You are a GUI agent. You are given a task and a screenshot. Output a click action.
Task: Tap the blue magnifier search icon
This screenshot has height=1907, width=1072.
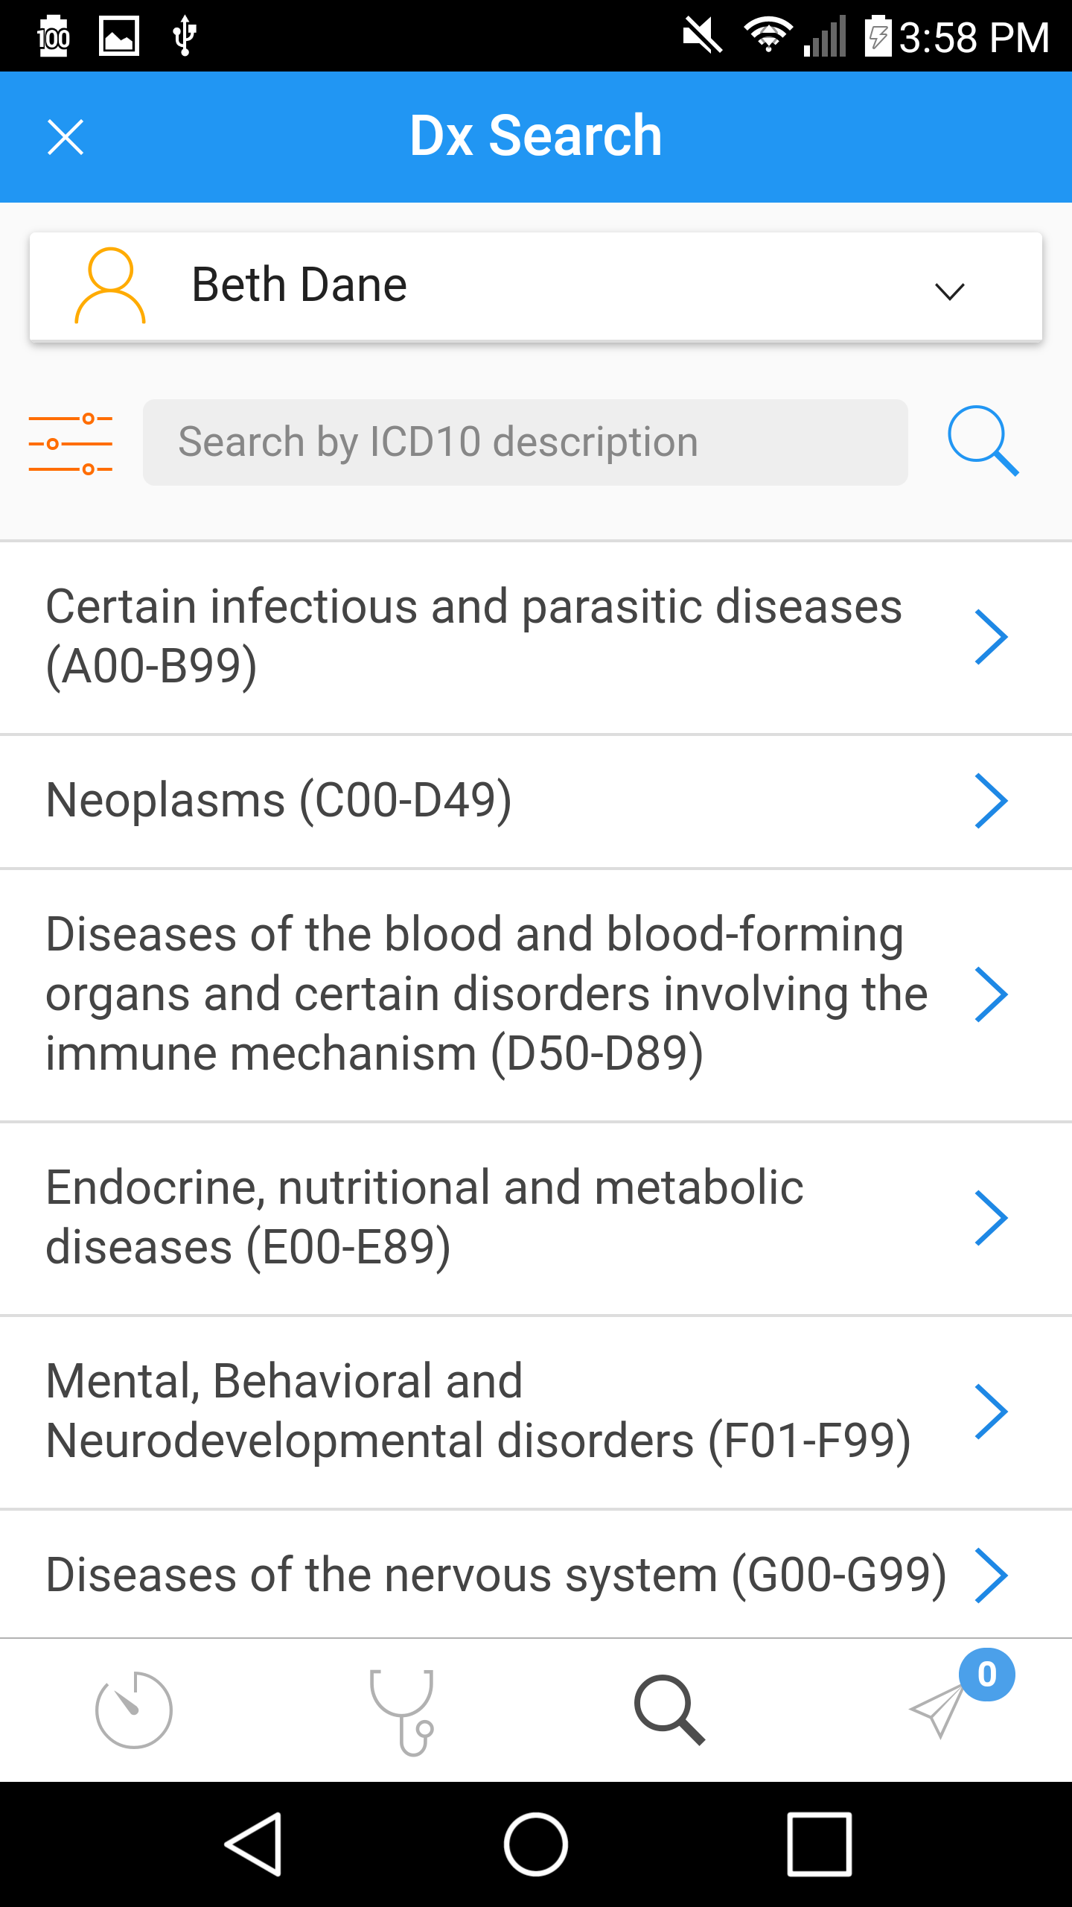[x=983, y=441]
